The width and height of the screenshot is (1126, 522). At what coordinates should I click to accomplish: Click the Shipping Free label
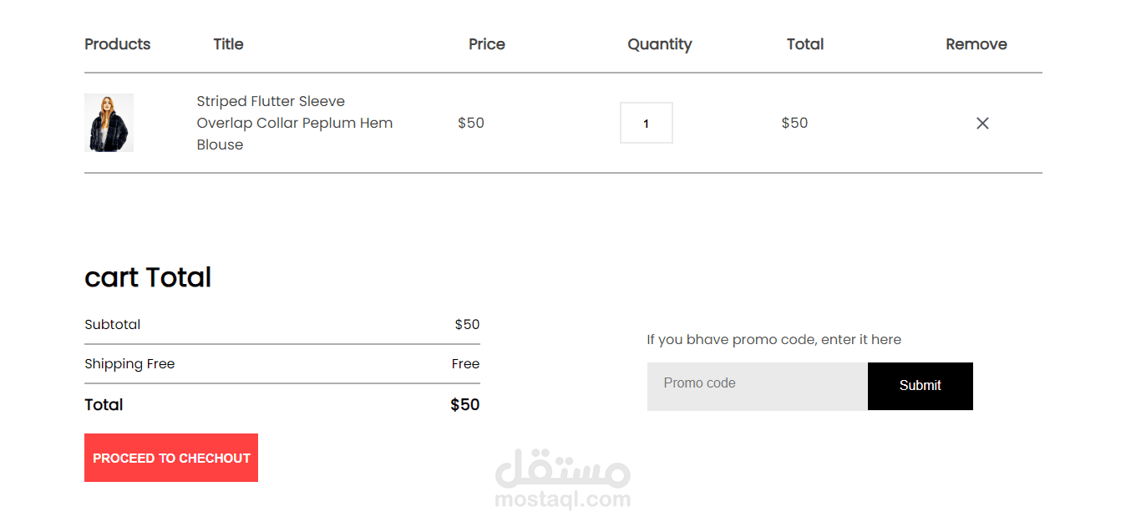click(x=129, y=364)
